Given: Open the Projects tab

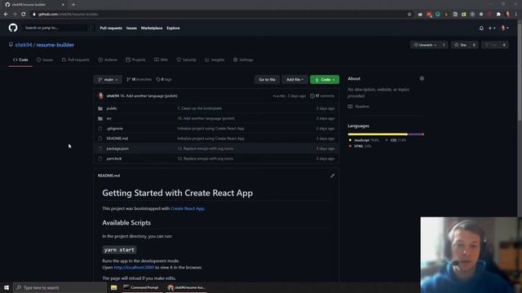Looking at the screenshot, I should (x=135, y=59).
